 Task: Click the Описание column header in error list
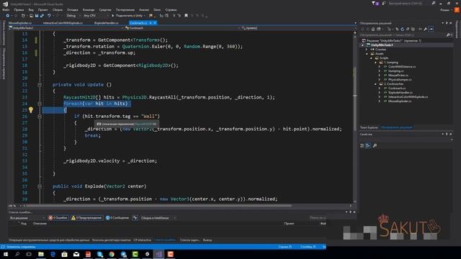click(x=40, y=224)
